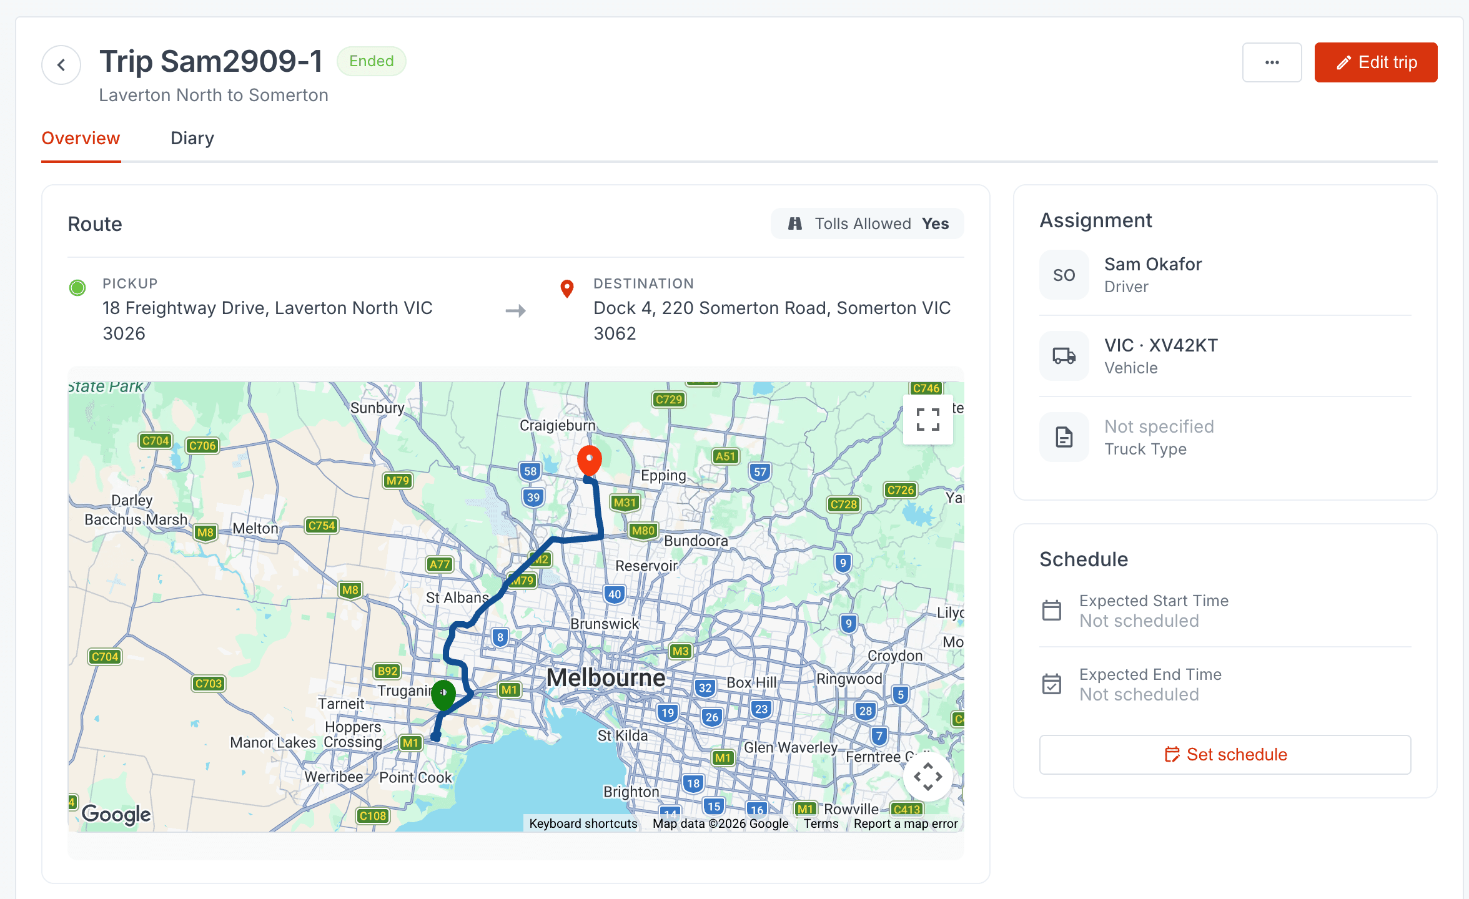Click the Expected End Time calendar-check icon
The height and width of the screenshot is (899, 1469).
point(1052,684)
